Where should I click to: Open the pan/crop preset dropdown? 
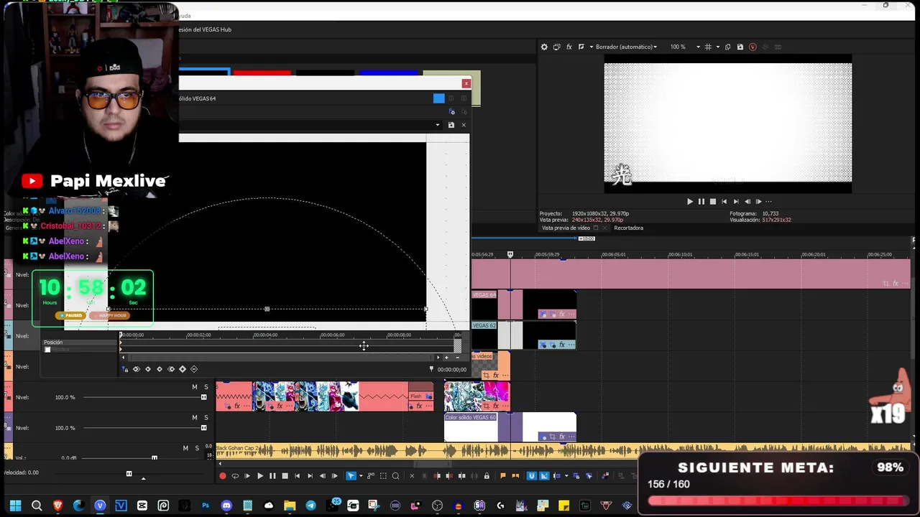coord(438,125)
